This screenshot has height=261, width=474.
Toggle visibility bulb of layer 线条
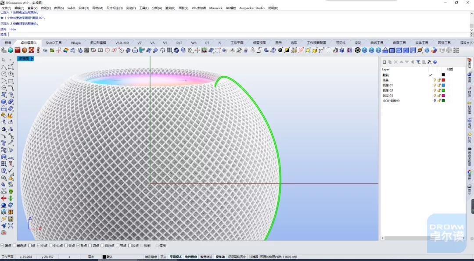click(434, 80)
